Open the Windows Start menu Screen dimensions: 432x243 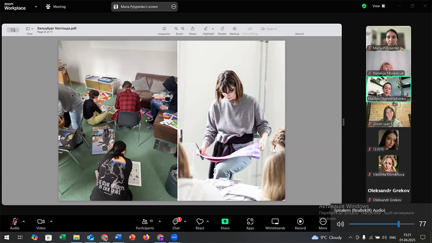6,237
